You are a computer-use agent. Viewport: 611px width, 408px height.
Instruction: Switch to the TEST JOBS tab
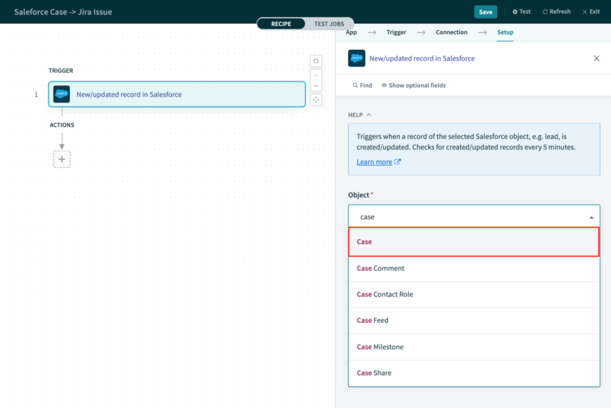point(329,24)
